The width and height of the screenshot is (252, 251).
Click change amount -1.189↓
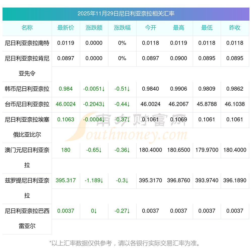(x=94, y=181)
